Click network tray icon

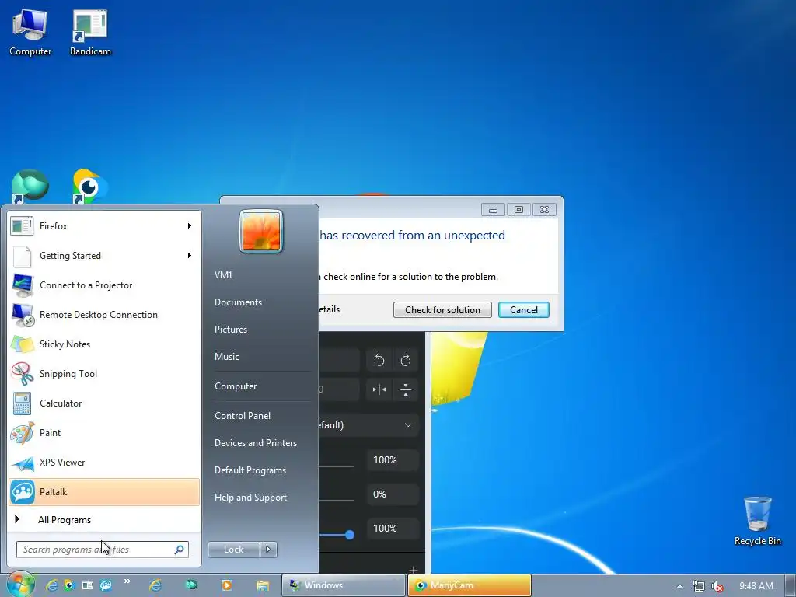(x=699, y=586)
